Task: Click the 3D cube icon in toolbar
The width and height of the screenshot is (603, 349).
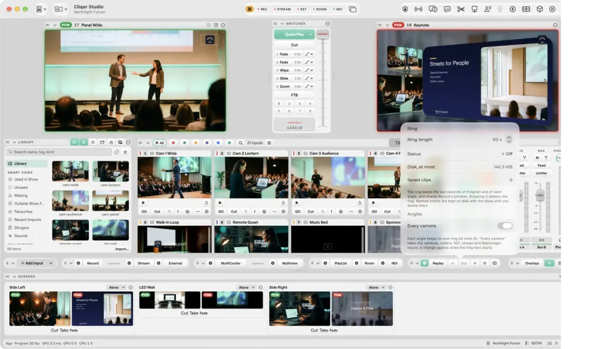Action: click(539, 9)
